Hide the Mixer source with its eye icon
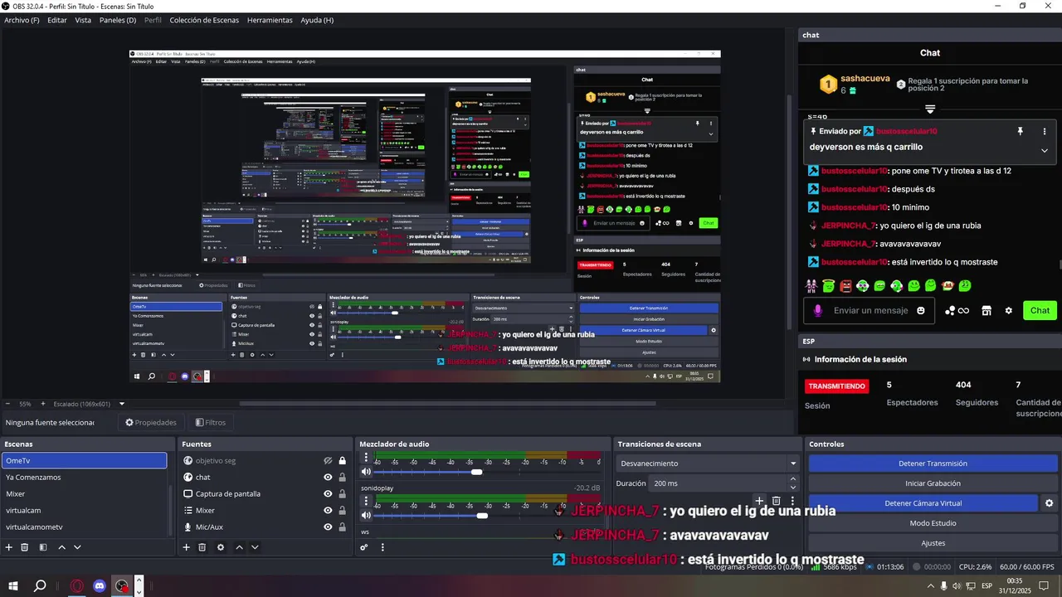Screen dimensions: 1062x597 click(x=328, y=510)
